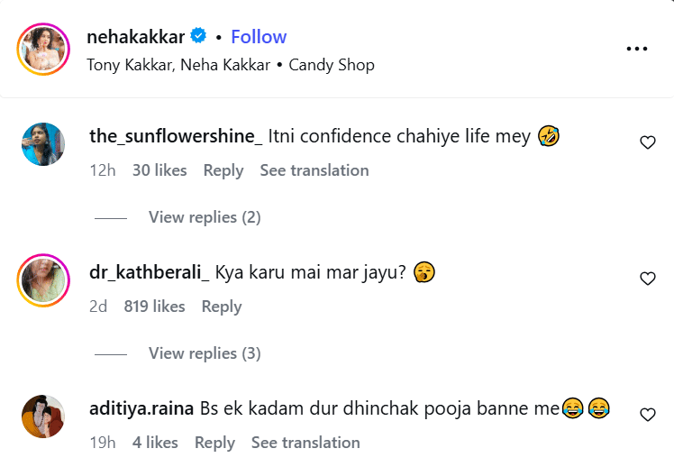This screenshot has width=674, height=476.
Task: Expand View replies (3) thread
Action: [205, 353]
